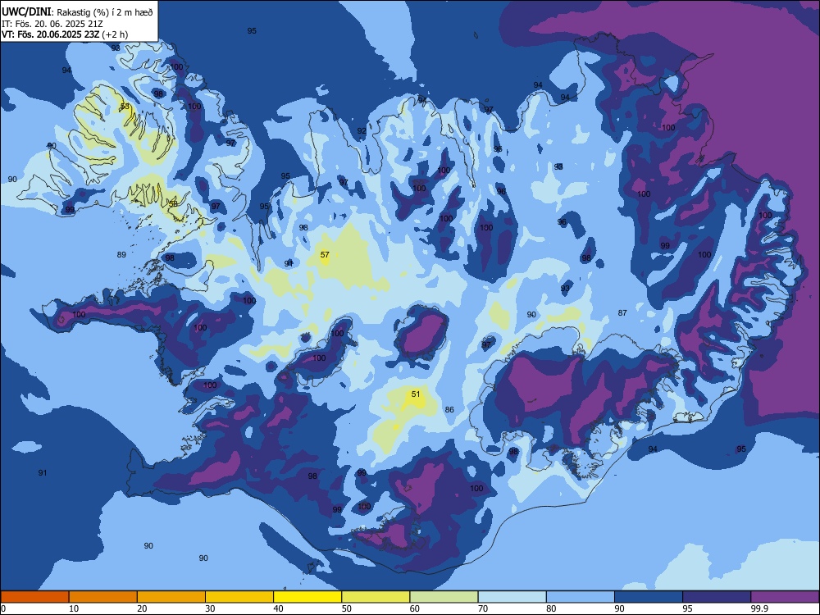Image resolution: width=820 pixels, height=615 pixels.
Task: Select the medium blue 80–90 legend swatch
Action: 581,597
